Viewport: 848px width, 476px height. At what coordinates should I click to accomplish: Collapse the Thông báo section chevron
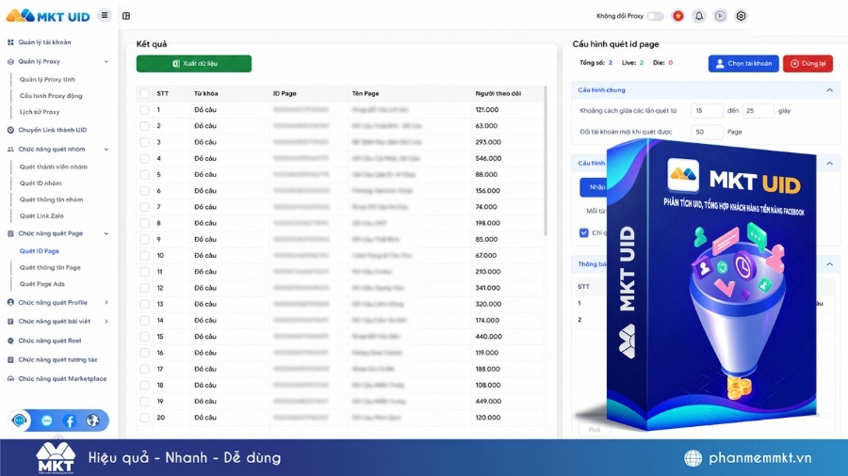[829, 264]
